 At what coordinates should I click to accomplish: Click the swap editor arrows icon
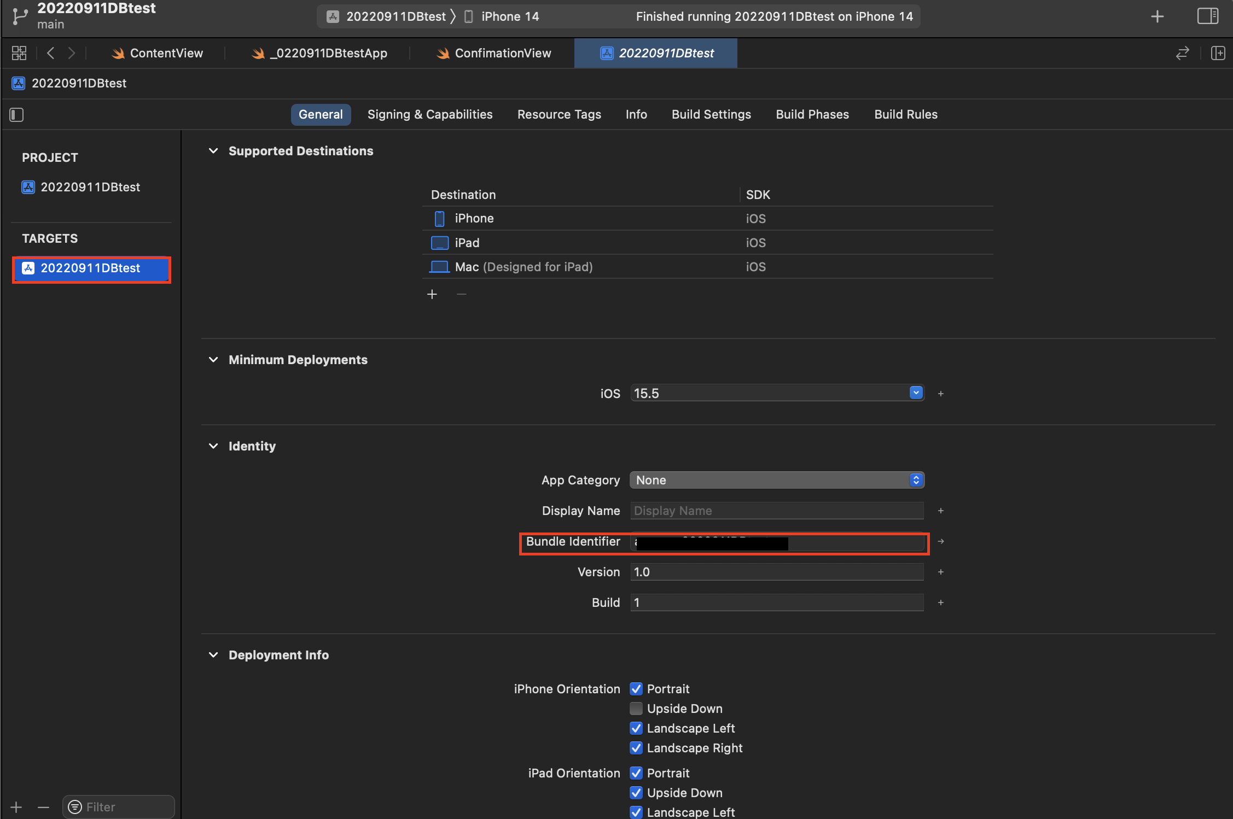[1182, 53]
